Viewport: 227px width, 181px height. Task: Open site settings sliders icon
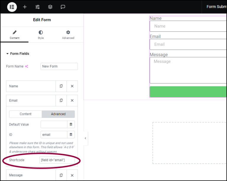tap(38, 7)
